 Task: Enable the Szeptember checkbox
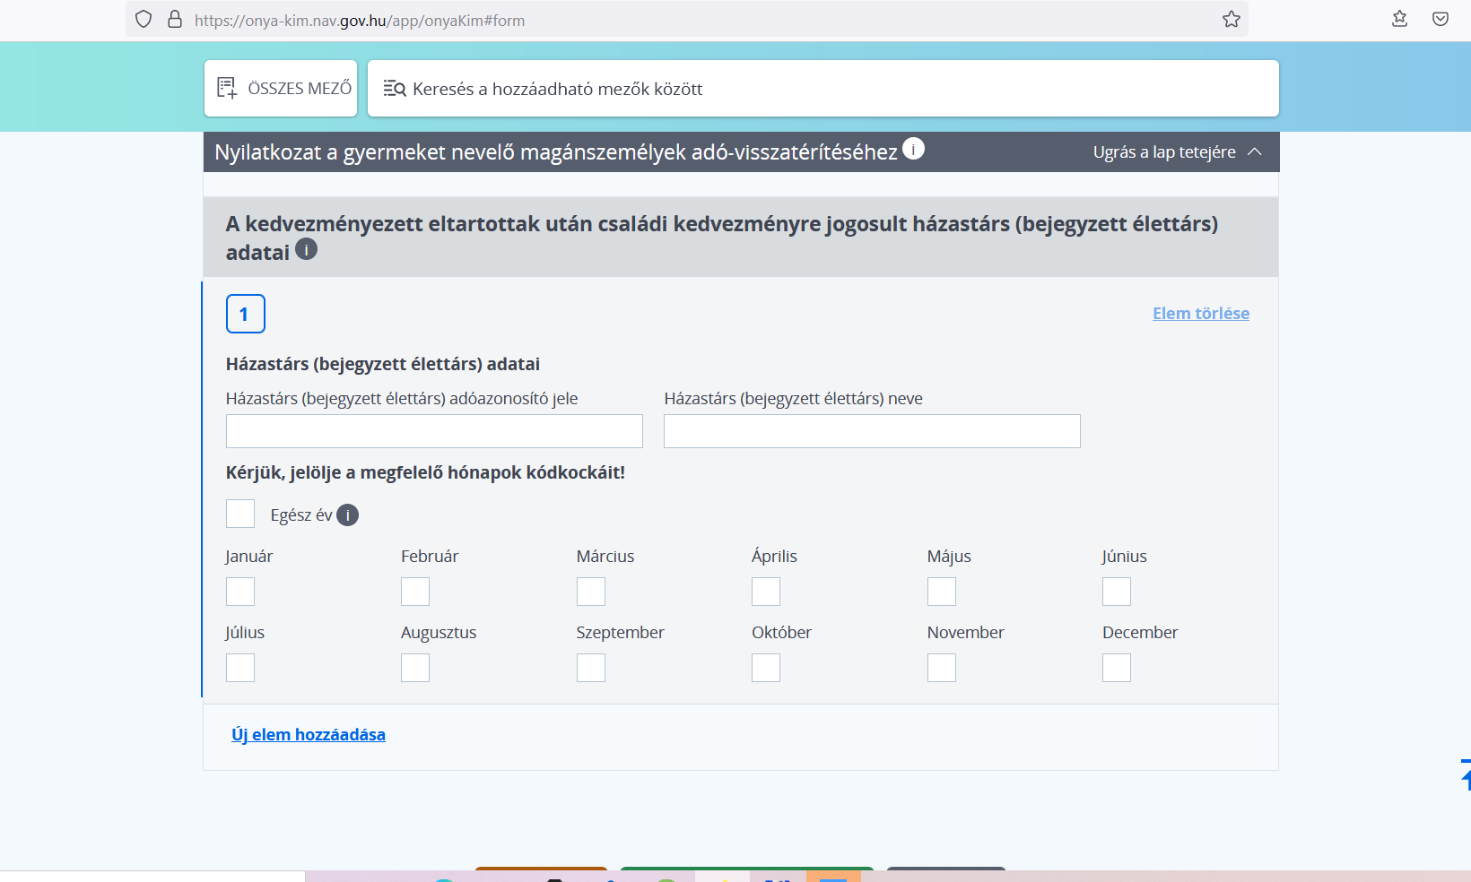590,668
